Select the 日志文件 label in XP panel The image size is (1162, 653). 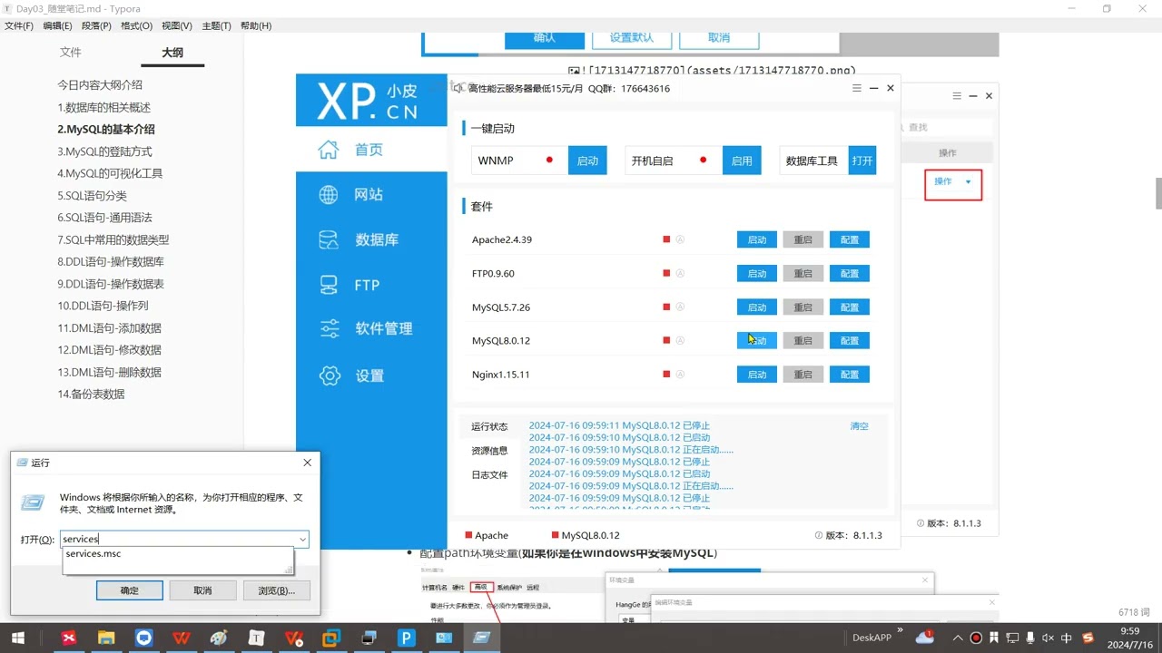point(489,475)
